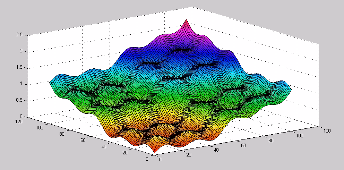Image resolution: width=344 pixels, height=170 pixels.
Task: Click the 80 label on the right-side axis
Action: [271, 141]
